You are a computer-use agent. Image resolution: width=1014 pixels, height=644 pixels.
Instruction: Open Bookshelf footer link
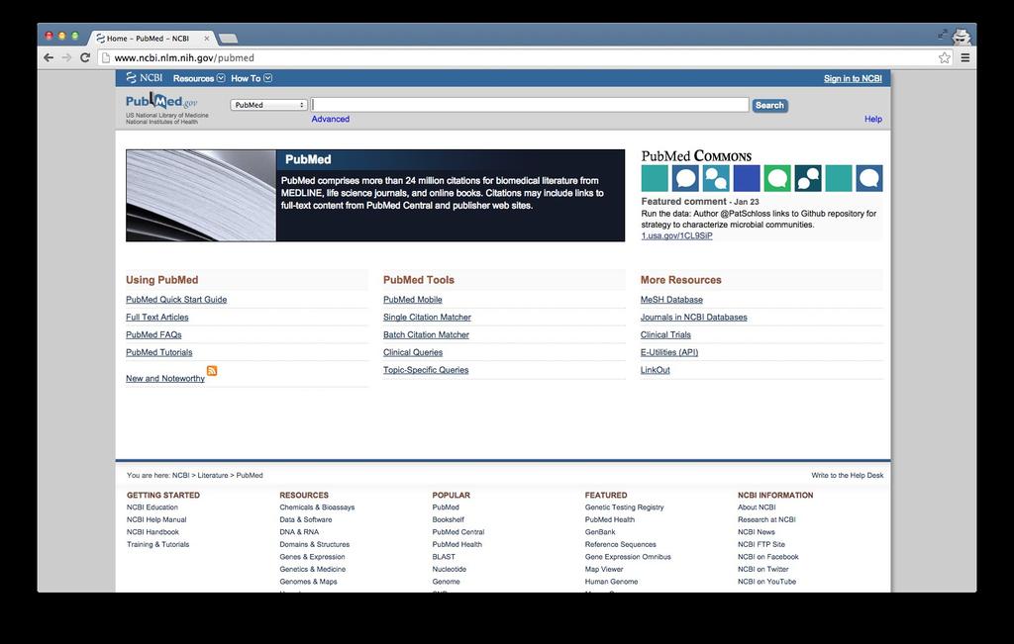(x=449, y=520)
